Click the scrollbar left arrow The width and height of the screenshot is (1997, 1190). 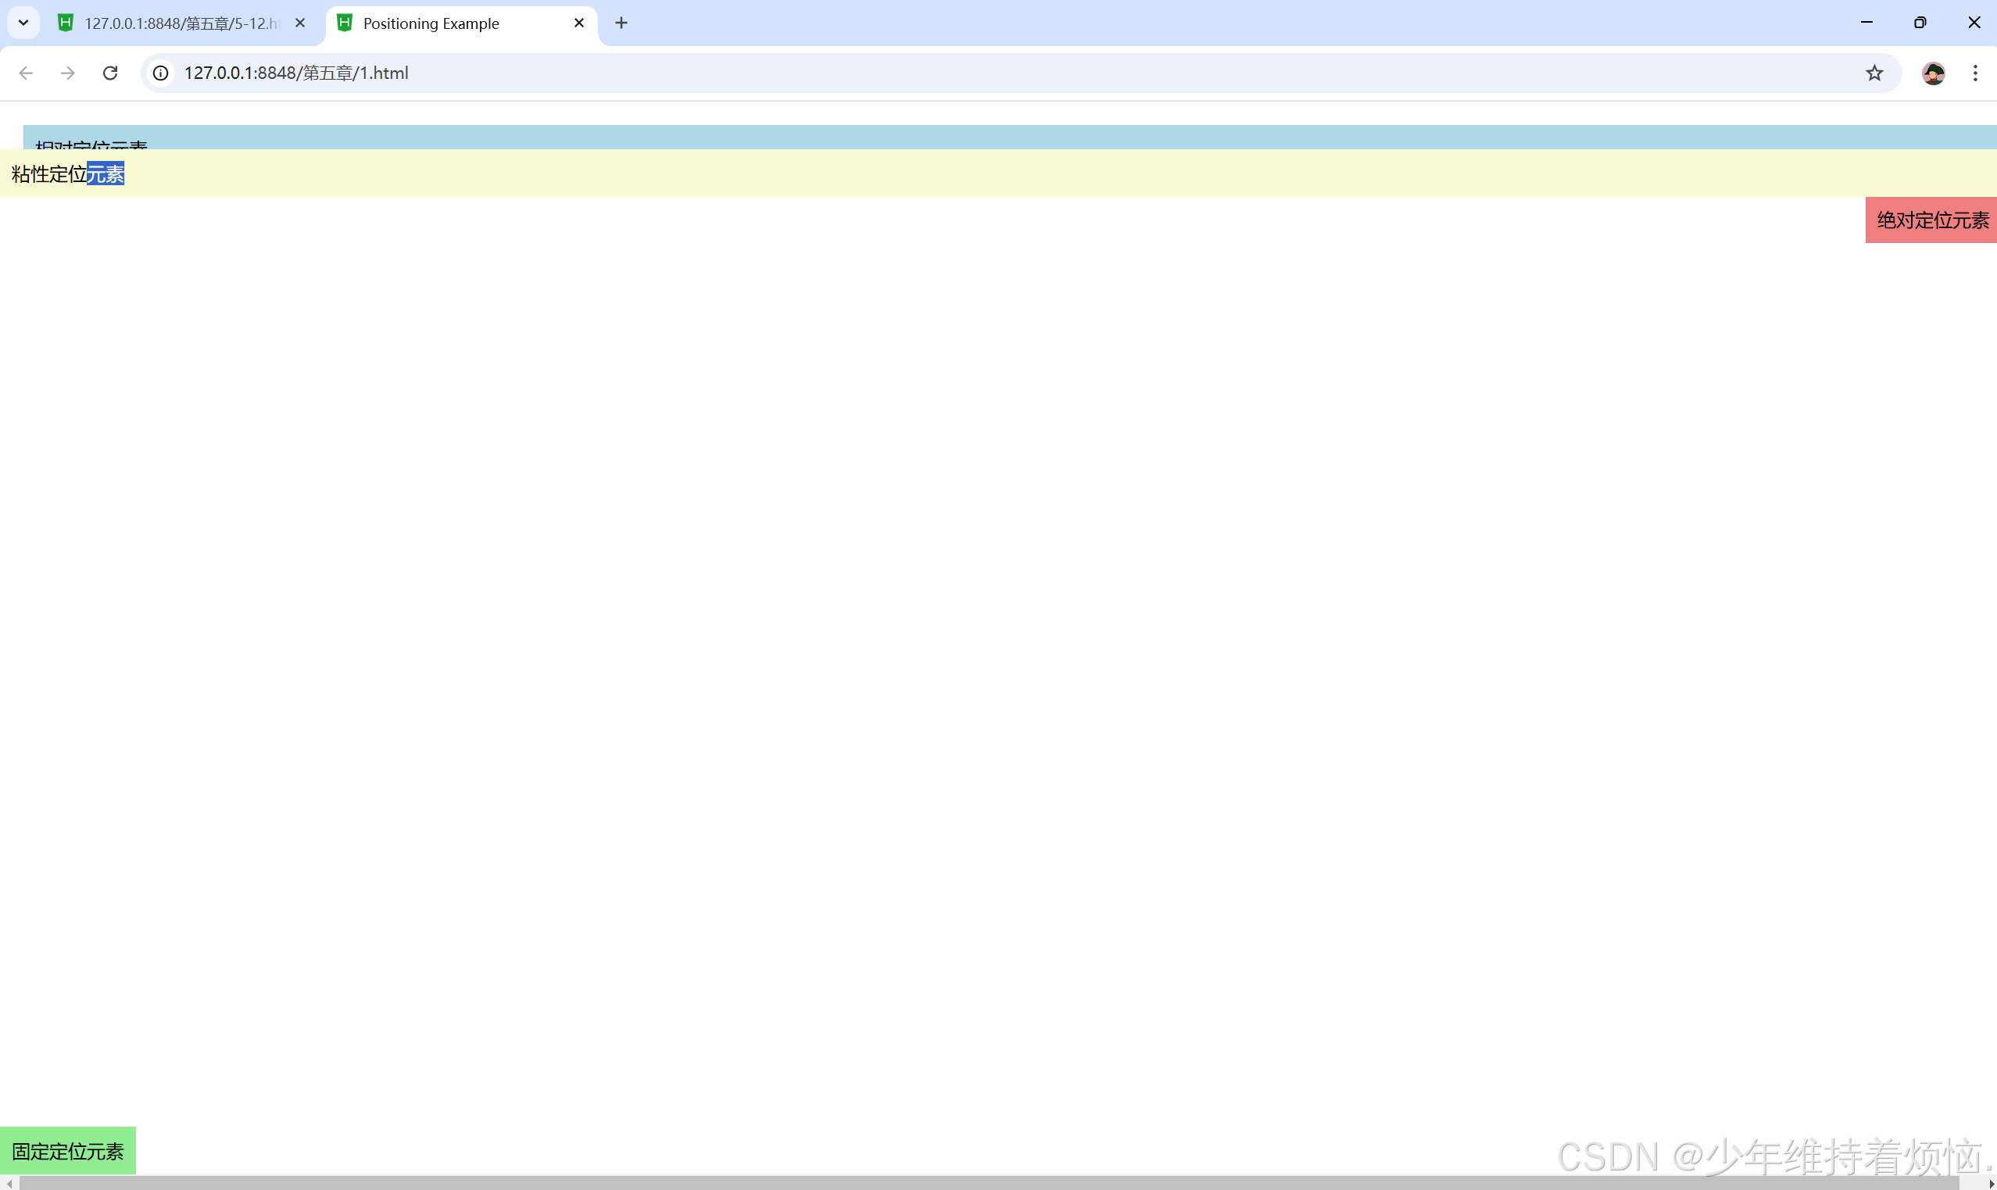pyautogui.click(x=8, y=1184)
